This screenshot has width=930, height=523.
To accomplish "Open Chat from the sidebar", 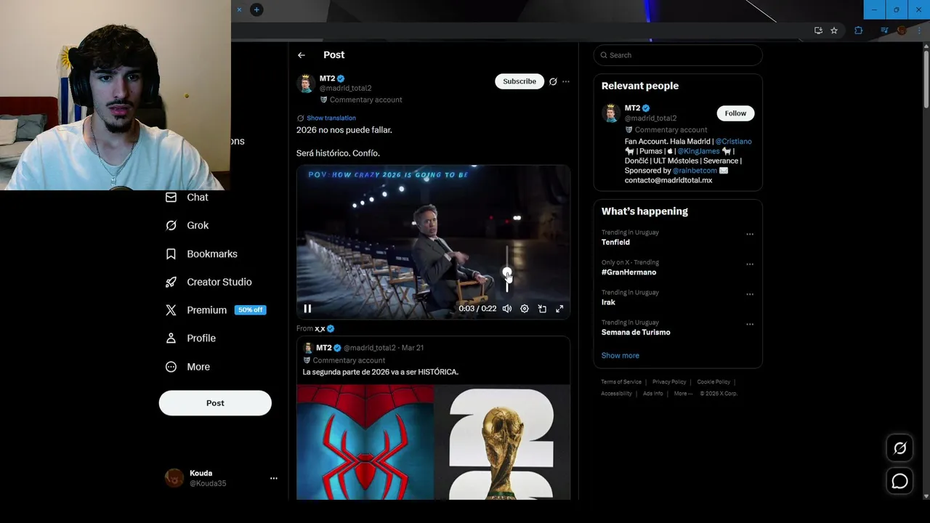I will tap(187, 198).
